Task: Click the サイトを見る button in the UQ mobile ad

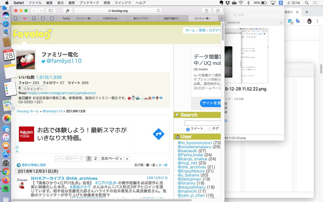Action: 211,103
